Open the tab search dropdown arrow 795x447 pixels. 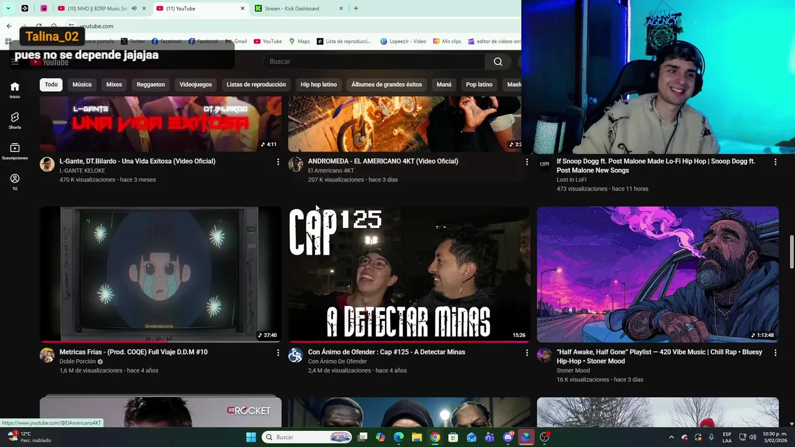pyautogui.click(x=8, y=9)
